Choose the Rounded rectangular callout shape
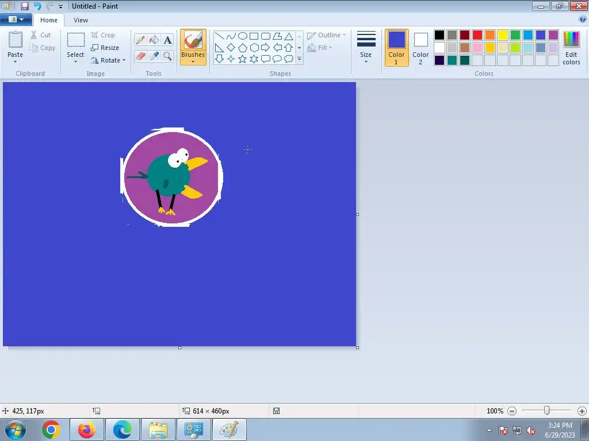 266,59
